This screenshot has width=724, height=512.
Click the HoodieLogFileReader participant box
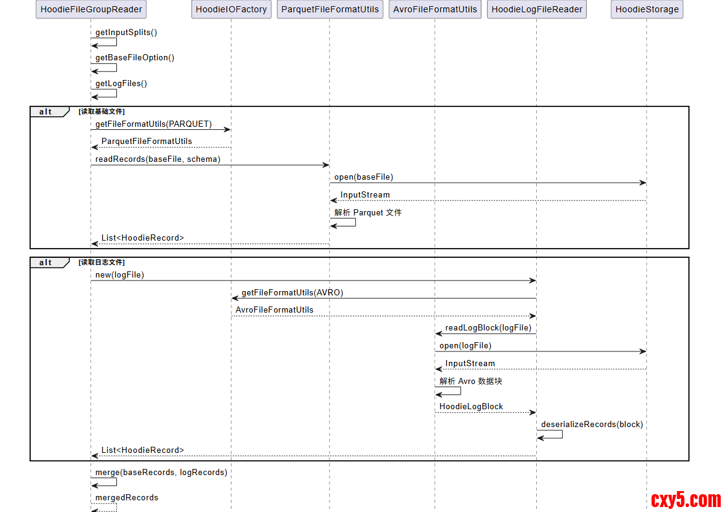(x=537, y=9)
